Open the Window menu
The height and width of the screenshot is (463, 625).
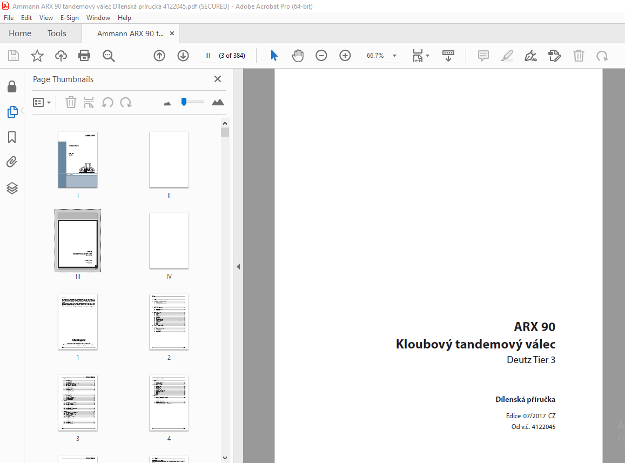coord(98,17)
